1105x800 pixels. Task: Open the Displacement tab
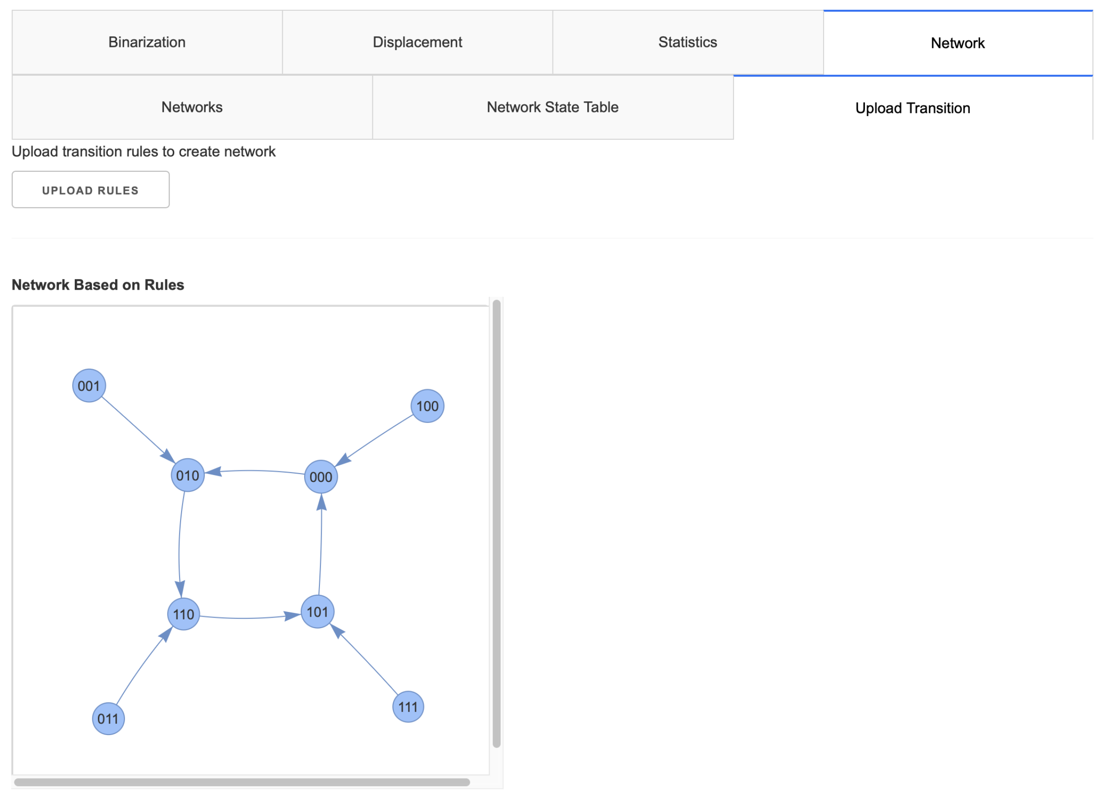click(417, 42)
